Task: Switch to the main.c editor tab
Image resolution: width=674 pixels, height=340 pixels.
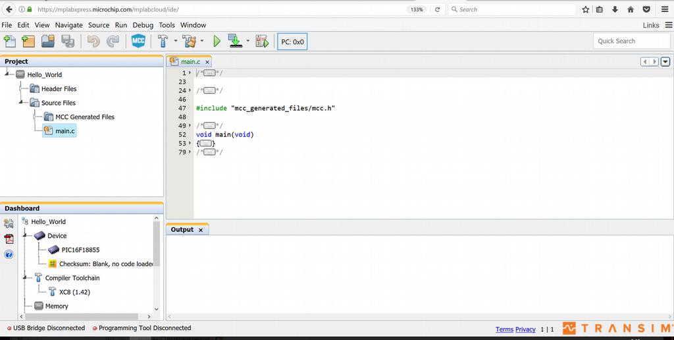Action: [190, 61]
